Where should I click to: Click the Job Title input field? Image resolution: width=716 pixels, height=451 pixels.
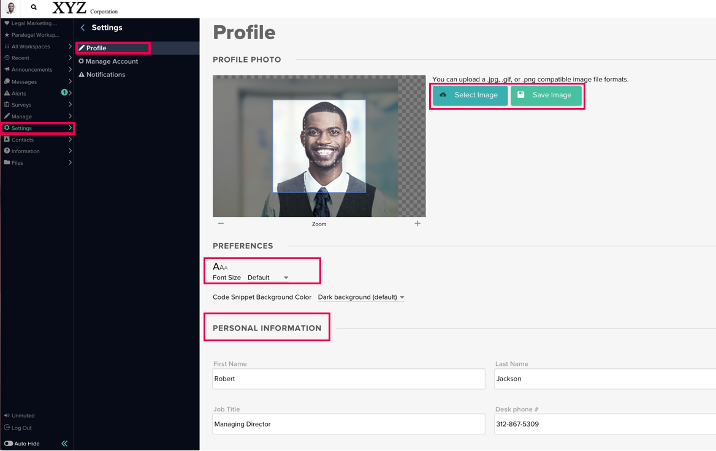click(x=348, y=424)
